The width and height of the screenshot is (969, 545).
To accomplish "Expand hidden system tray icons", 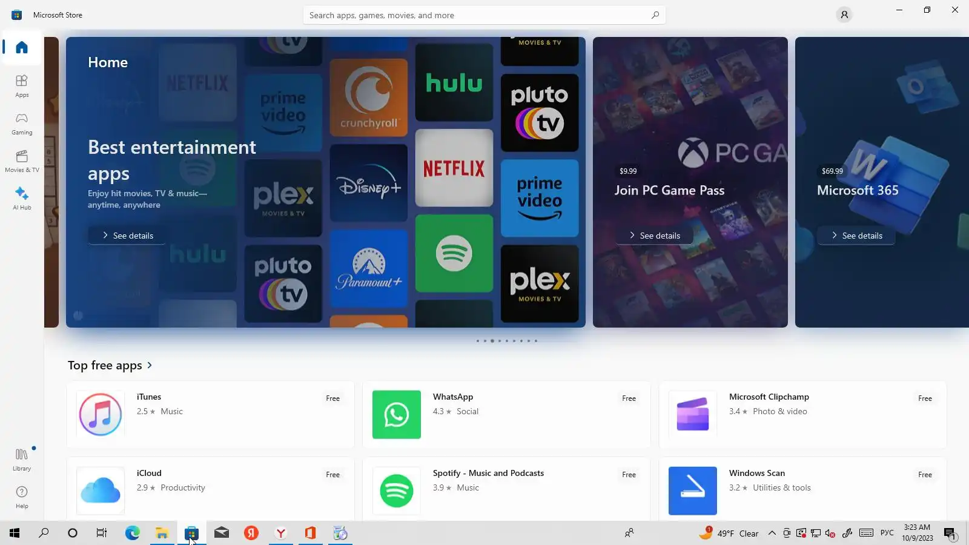I will click(772, 533).
